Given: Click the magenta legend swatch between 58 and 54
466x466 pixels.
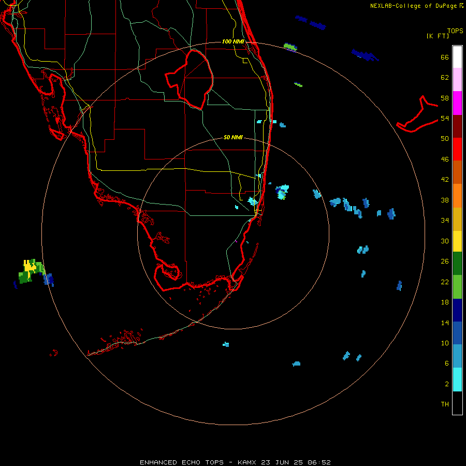Looking at the screenshot, I should pyautogui.click(x=457, y=103).
